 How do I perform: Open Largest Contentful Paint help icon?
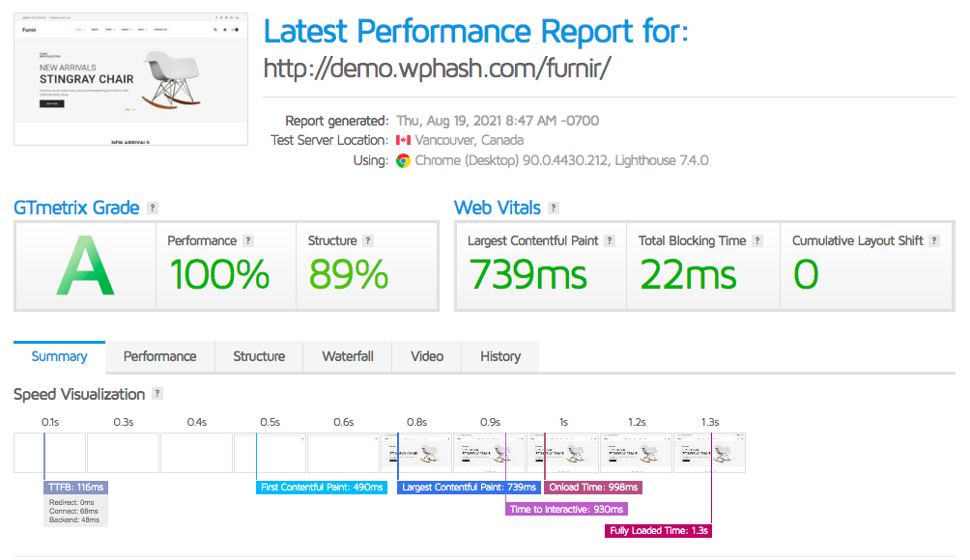(x=610, y=241)
